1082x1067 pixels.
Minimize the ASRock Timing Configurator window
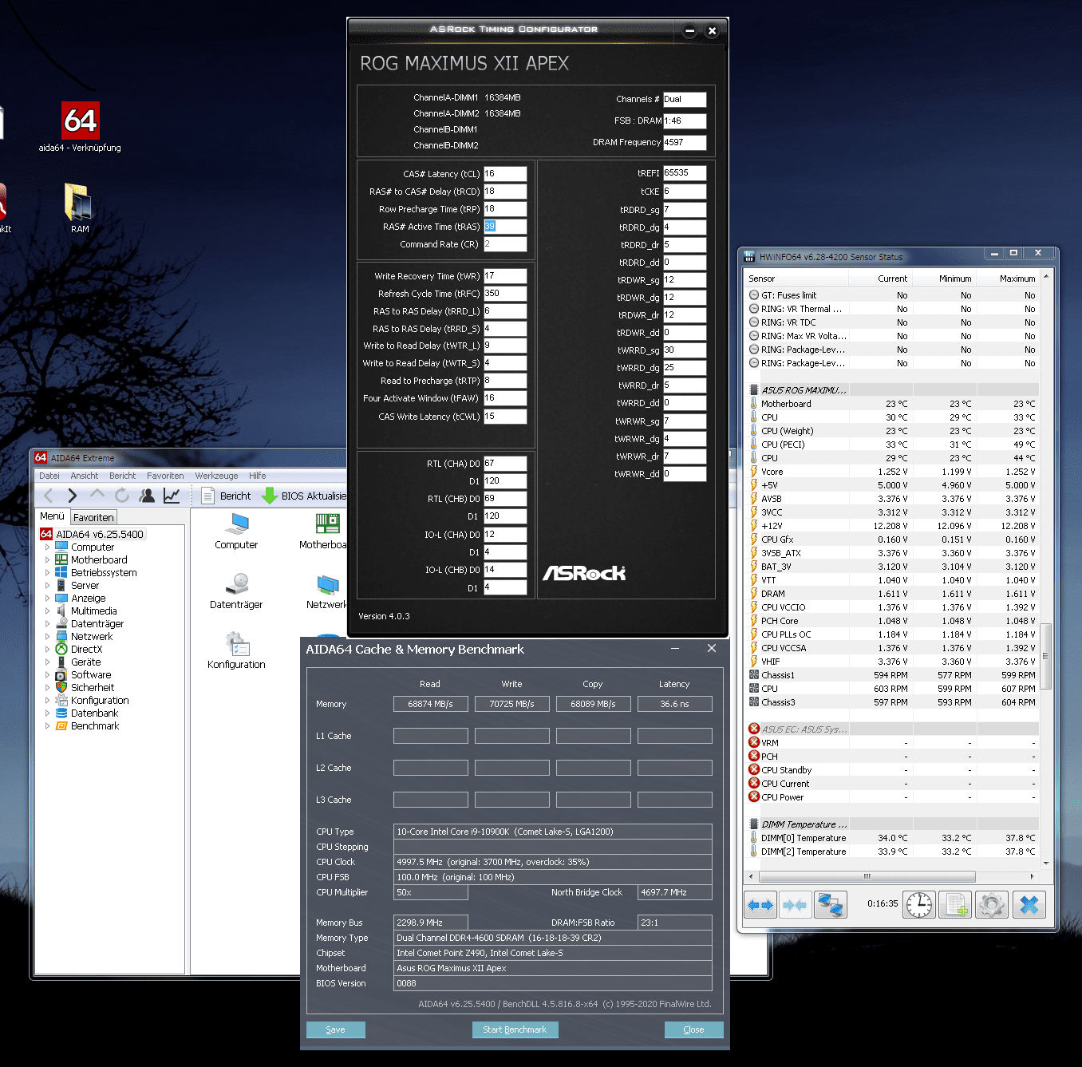pyautogui.click(x=689, y=31)
